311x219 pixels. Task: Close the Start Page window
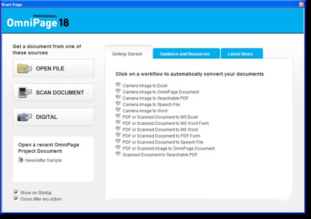(x=301, y=4)
